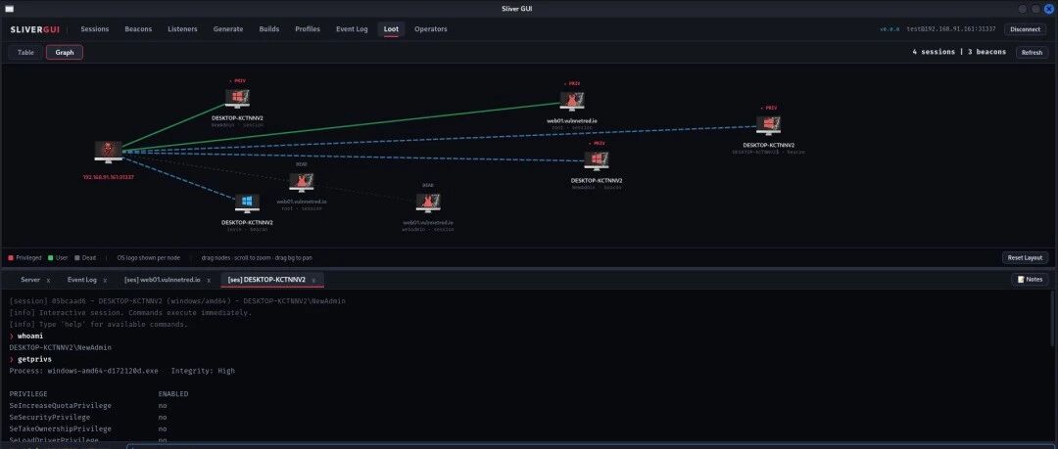Switch to the [ses] web01.vulnnetred.io tab
Image resolution: width=1058 pixels, height=449 pixels.
(x=162, y=279)
